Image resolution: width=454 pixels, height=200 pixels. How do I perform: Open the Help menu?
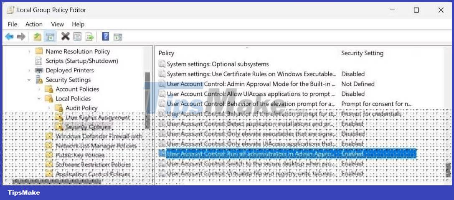[78, 24]
